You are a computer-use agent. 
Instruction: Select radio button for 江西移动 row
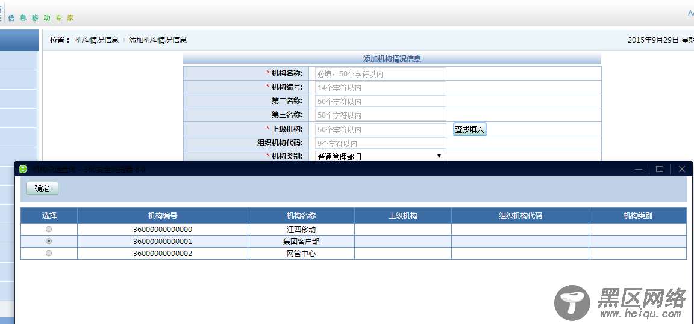(49, 229)
